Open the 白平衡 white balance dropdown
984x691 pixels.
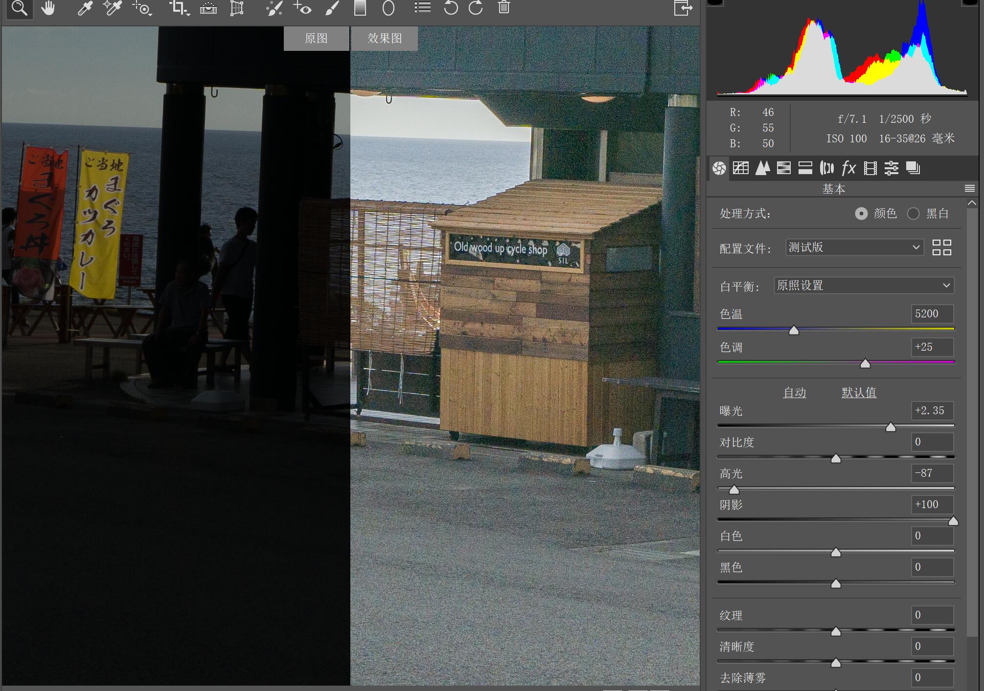point(864,286)
